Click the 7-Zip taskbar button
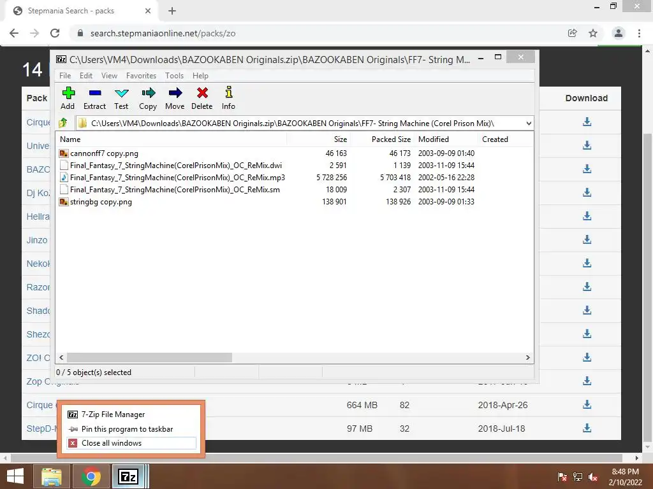 pyautogui.click(x=129, y=476)
